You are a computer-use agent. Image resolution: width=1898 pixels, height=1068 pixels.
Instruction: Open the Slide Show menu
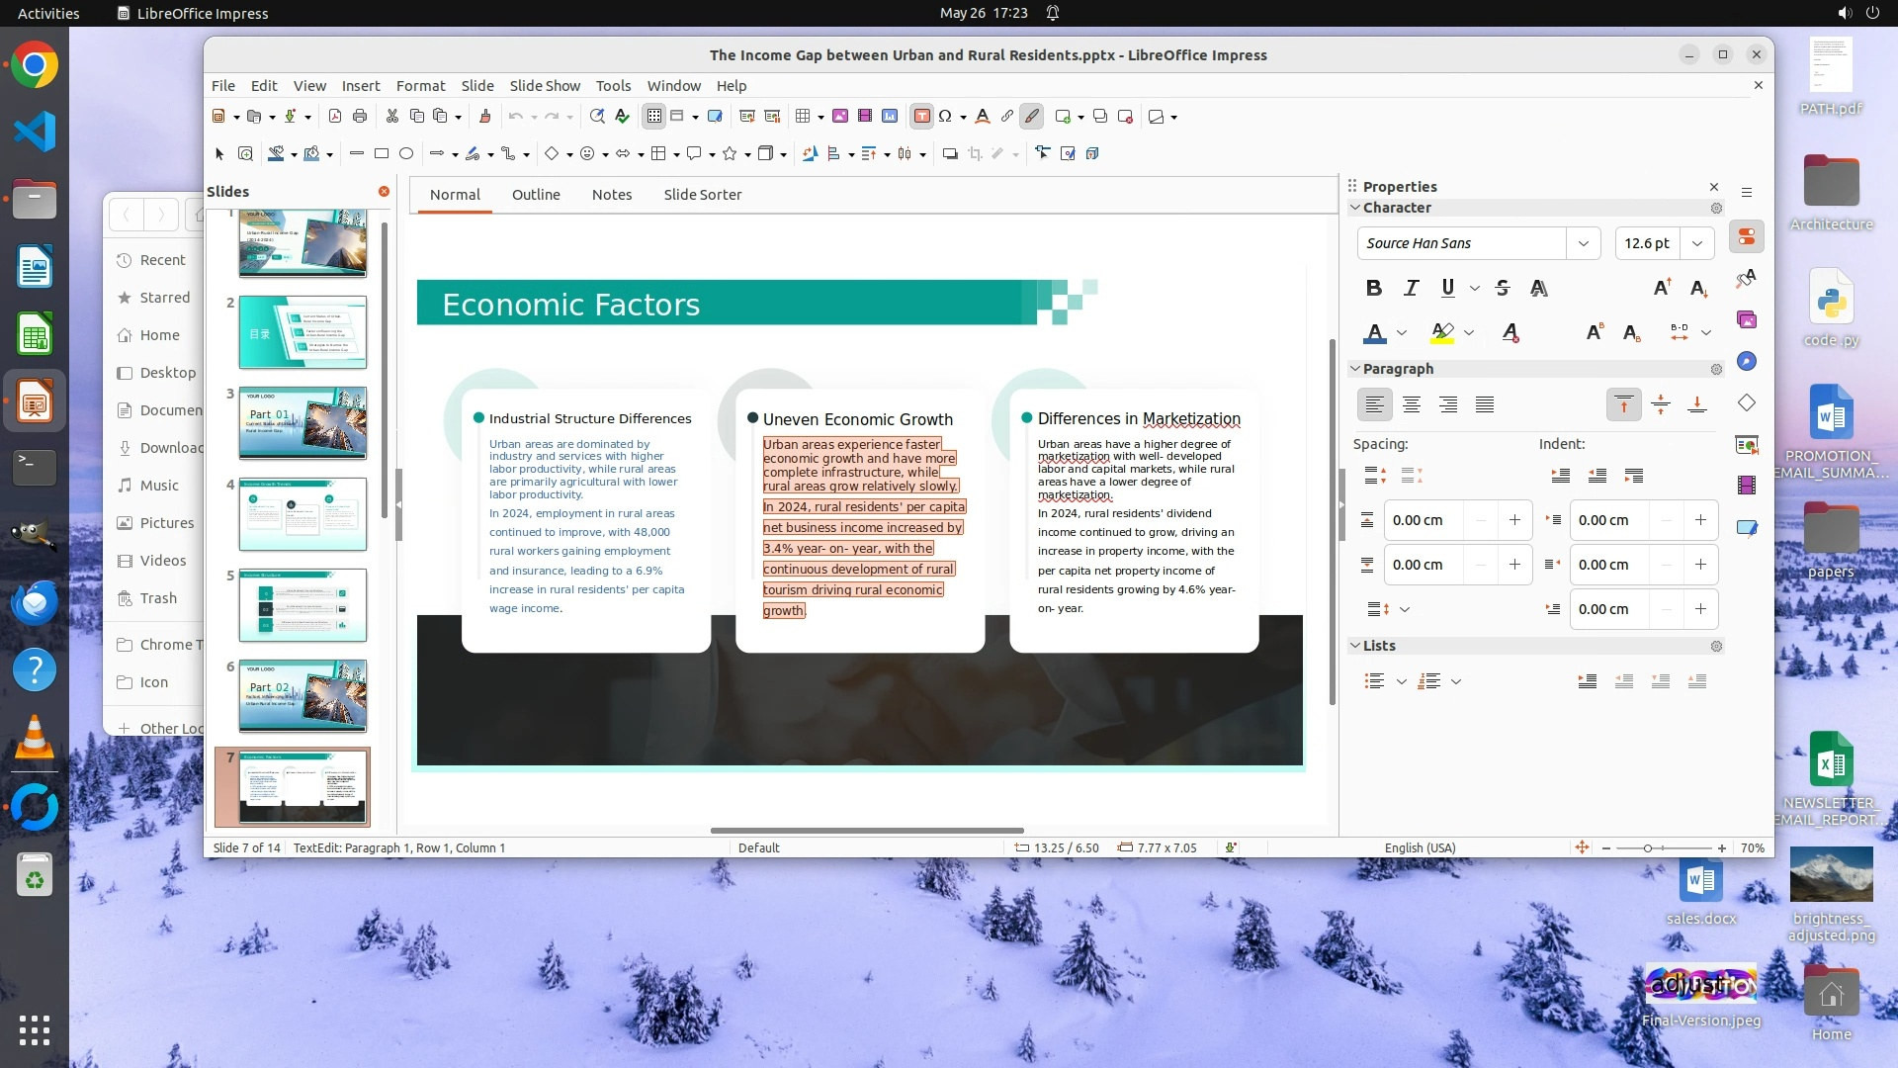(545, 86)
